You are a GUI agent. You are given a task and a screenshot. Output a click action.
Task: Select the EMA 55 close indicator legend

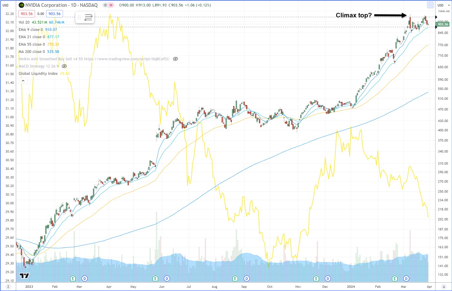[x=32, y=45]
